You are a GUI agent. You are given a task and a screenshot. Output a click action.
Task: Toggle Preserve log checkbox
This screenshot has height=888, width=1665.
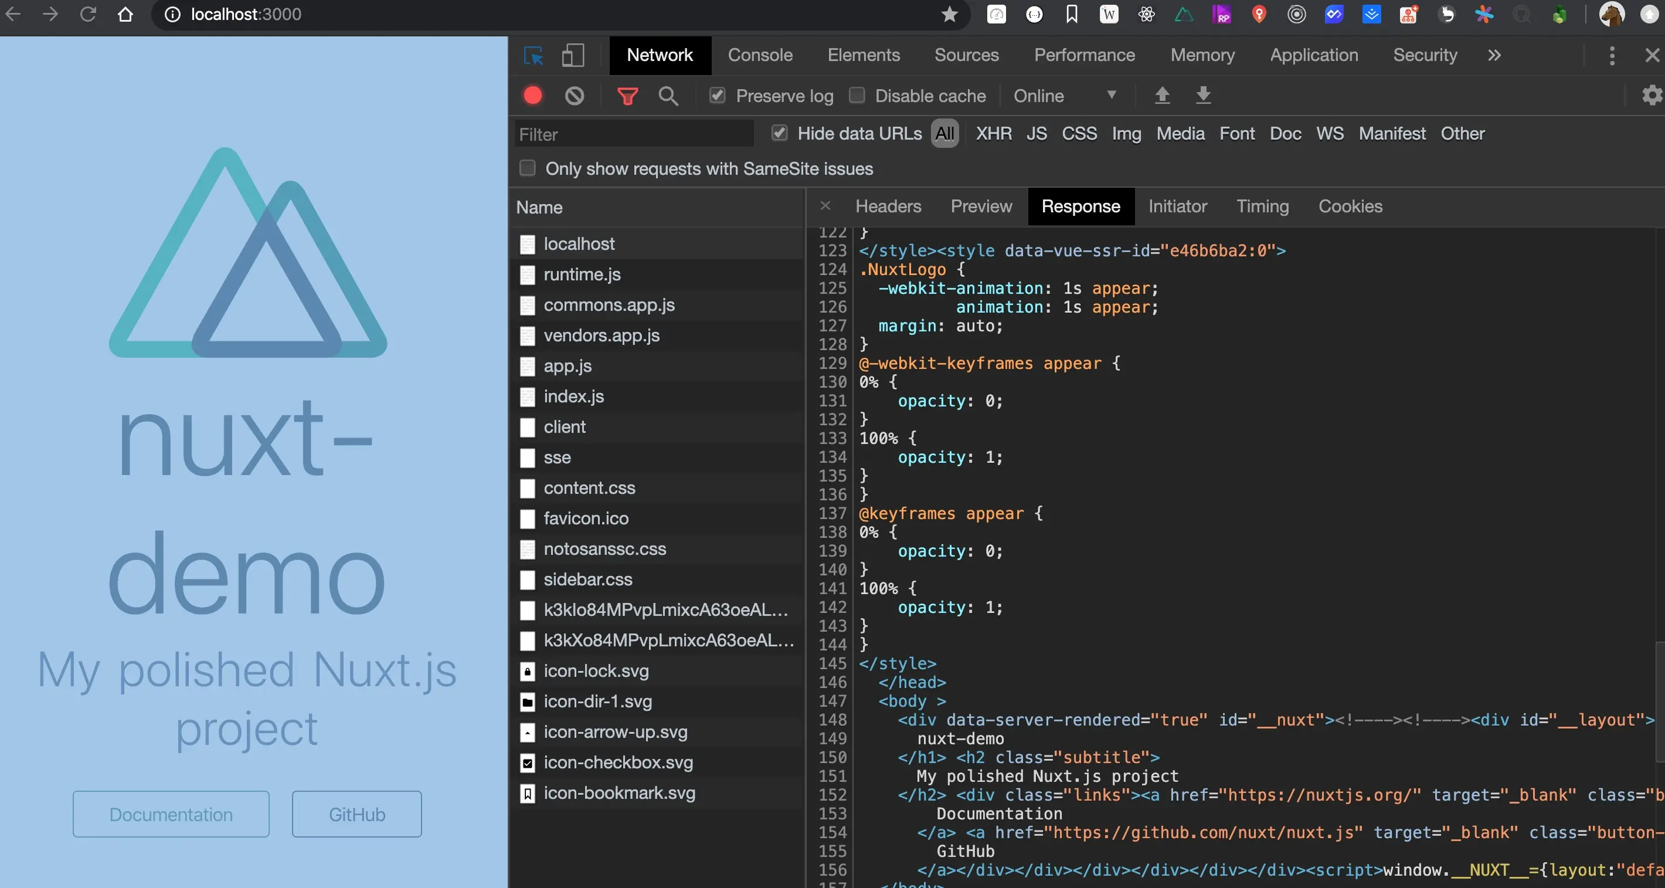[x=717, y=95]
